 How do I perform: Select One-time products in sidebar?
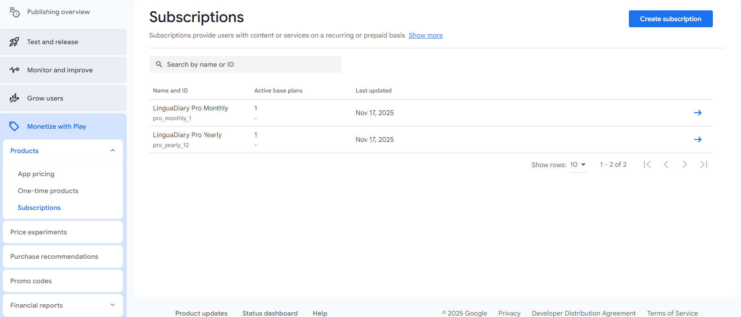click(48, 191)
